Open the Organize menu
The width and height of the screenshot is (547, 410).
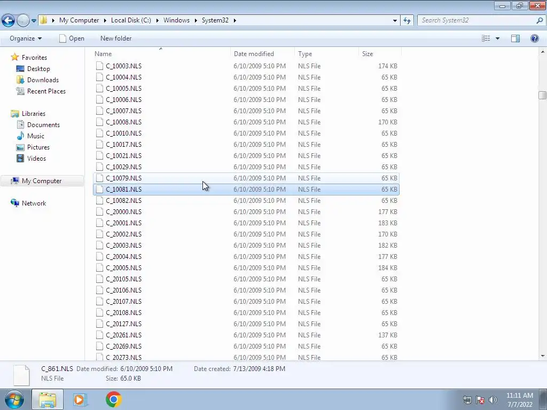[26, 38]
